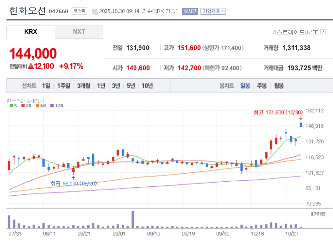Click the green 5-day moving average swatch
Image resolution: width=333 pixels, height=245 pixels.
(x=12, y=106)
